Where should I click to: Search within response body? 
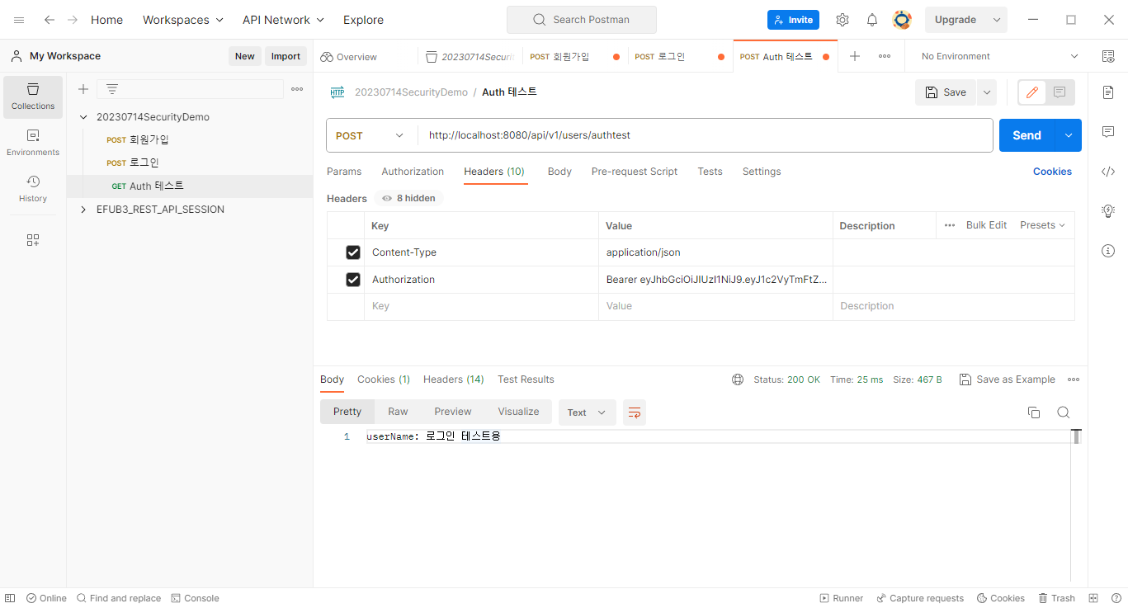(1064, 412)
